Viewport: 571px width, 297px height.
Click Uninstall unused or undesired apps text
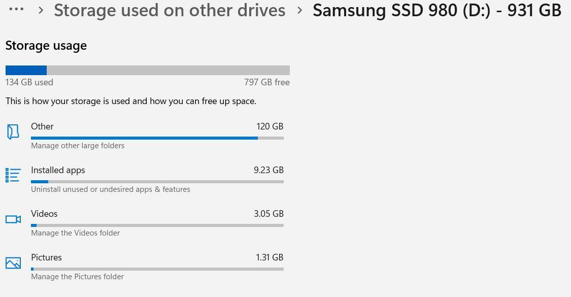coord(111,189)
